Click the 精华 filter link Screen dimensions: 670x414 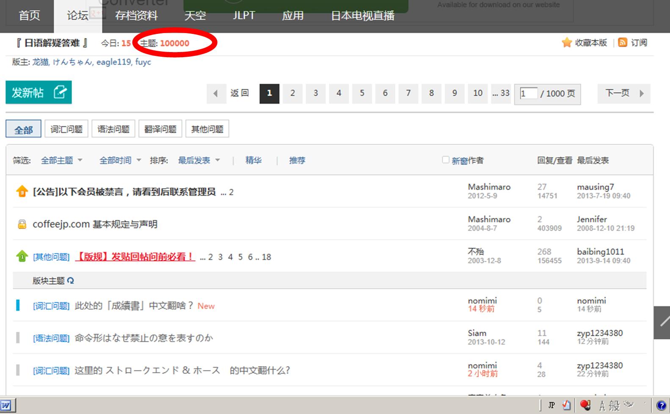(254, 160)
